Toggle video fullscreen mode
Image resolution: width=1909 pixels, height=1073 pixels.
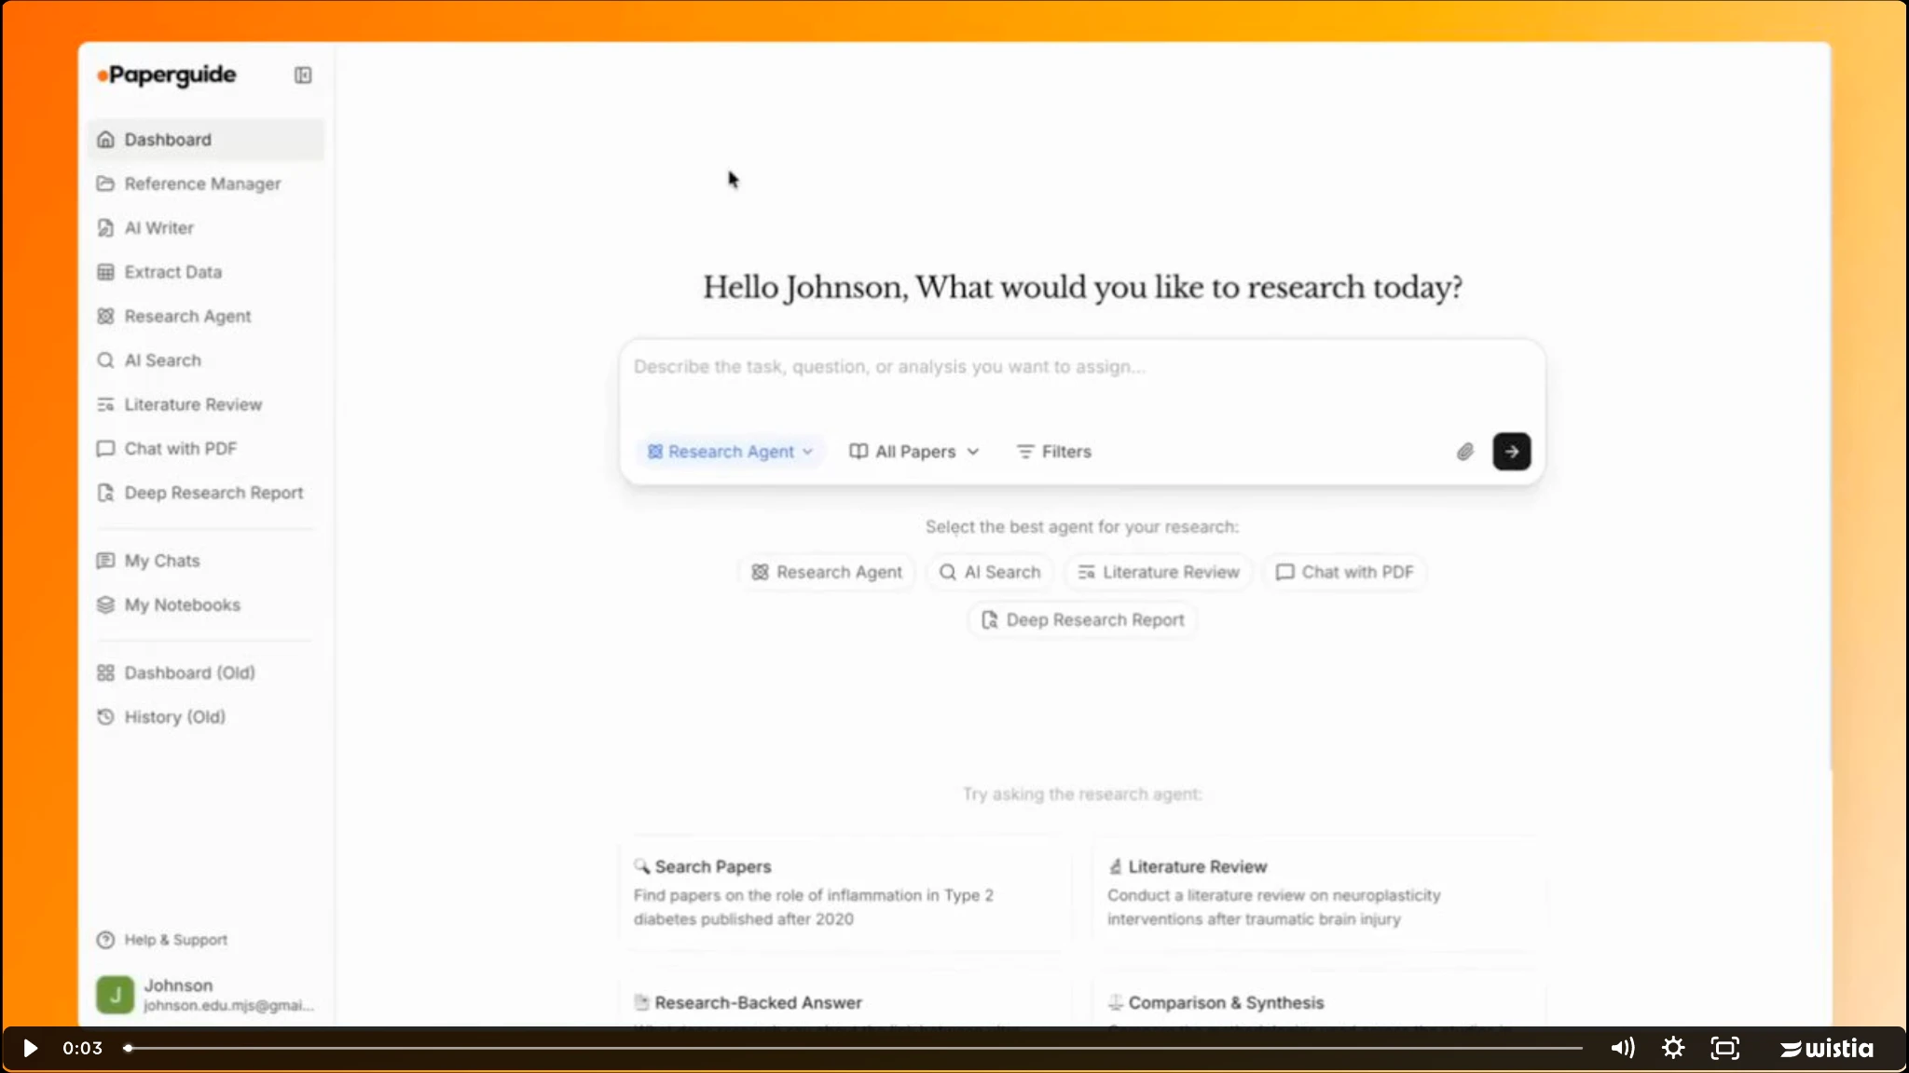(x=1724, y=1048)
